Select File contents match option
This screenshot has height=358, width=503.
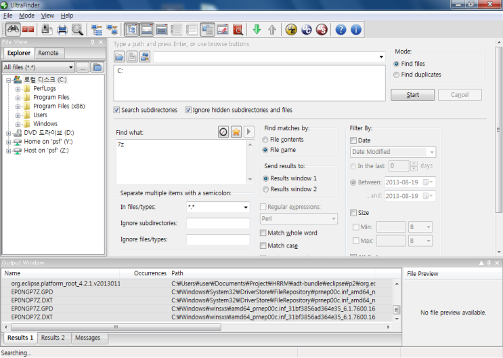265,140
